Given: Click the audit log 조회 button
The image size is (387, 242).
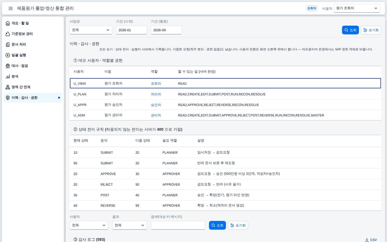Looking at the screenshot, I should tap(217, 225).
